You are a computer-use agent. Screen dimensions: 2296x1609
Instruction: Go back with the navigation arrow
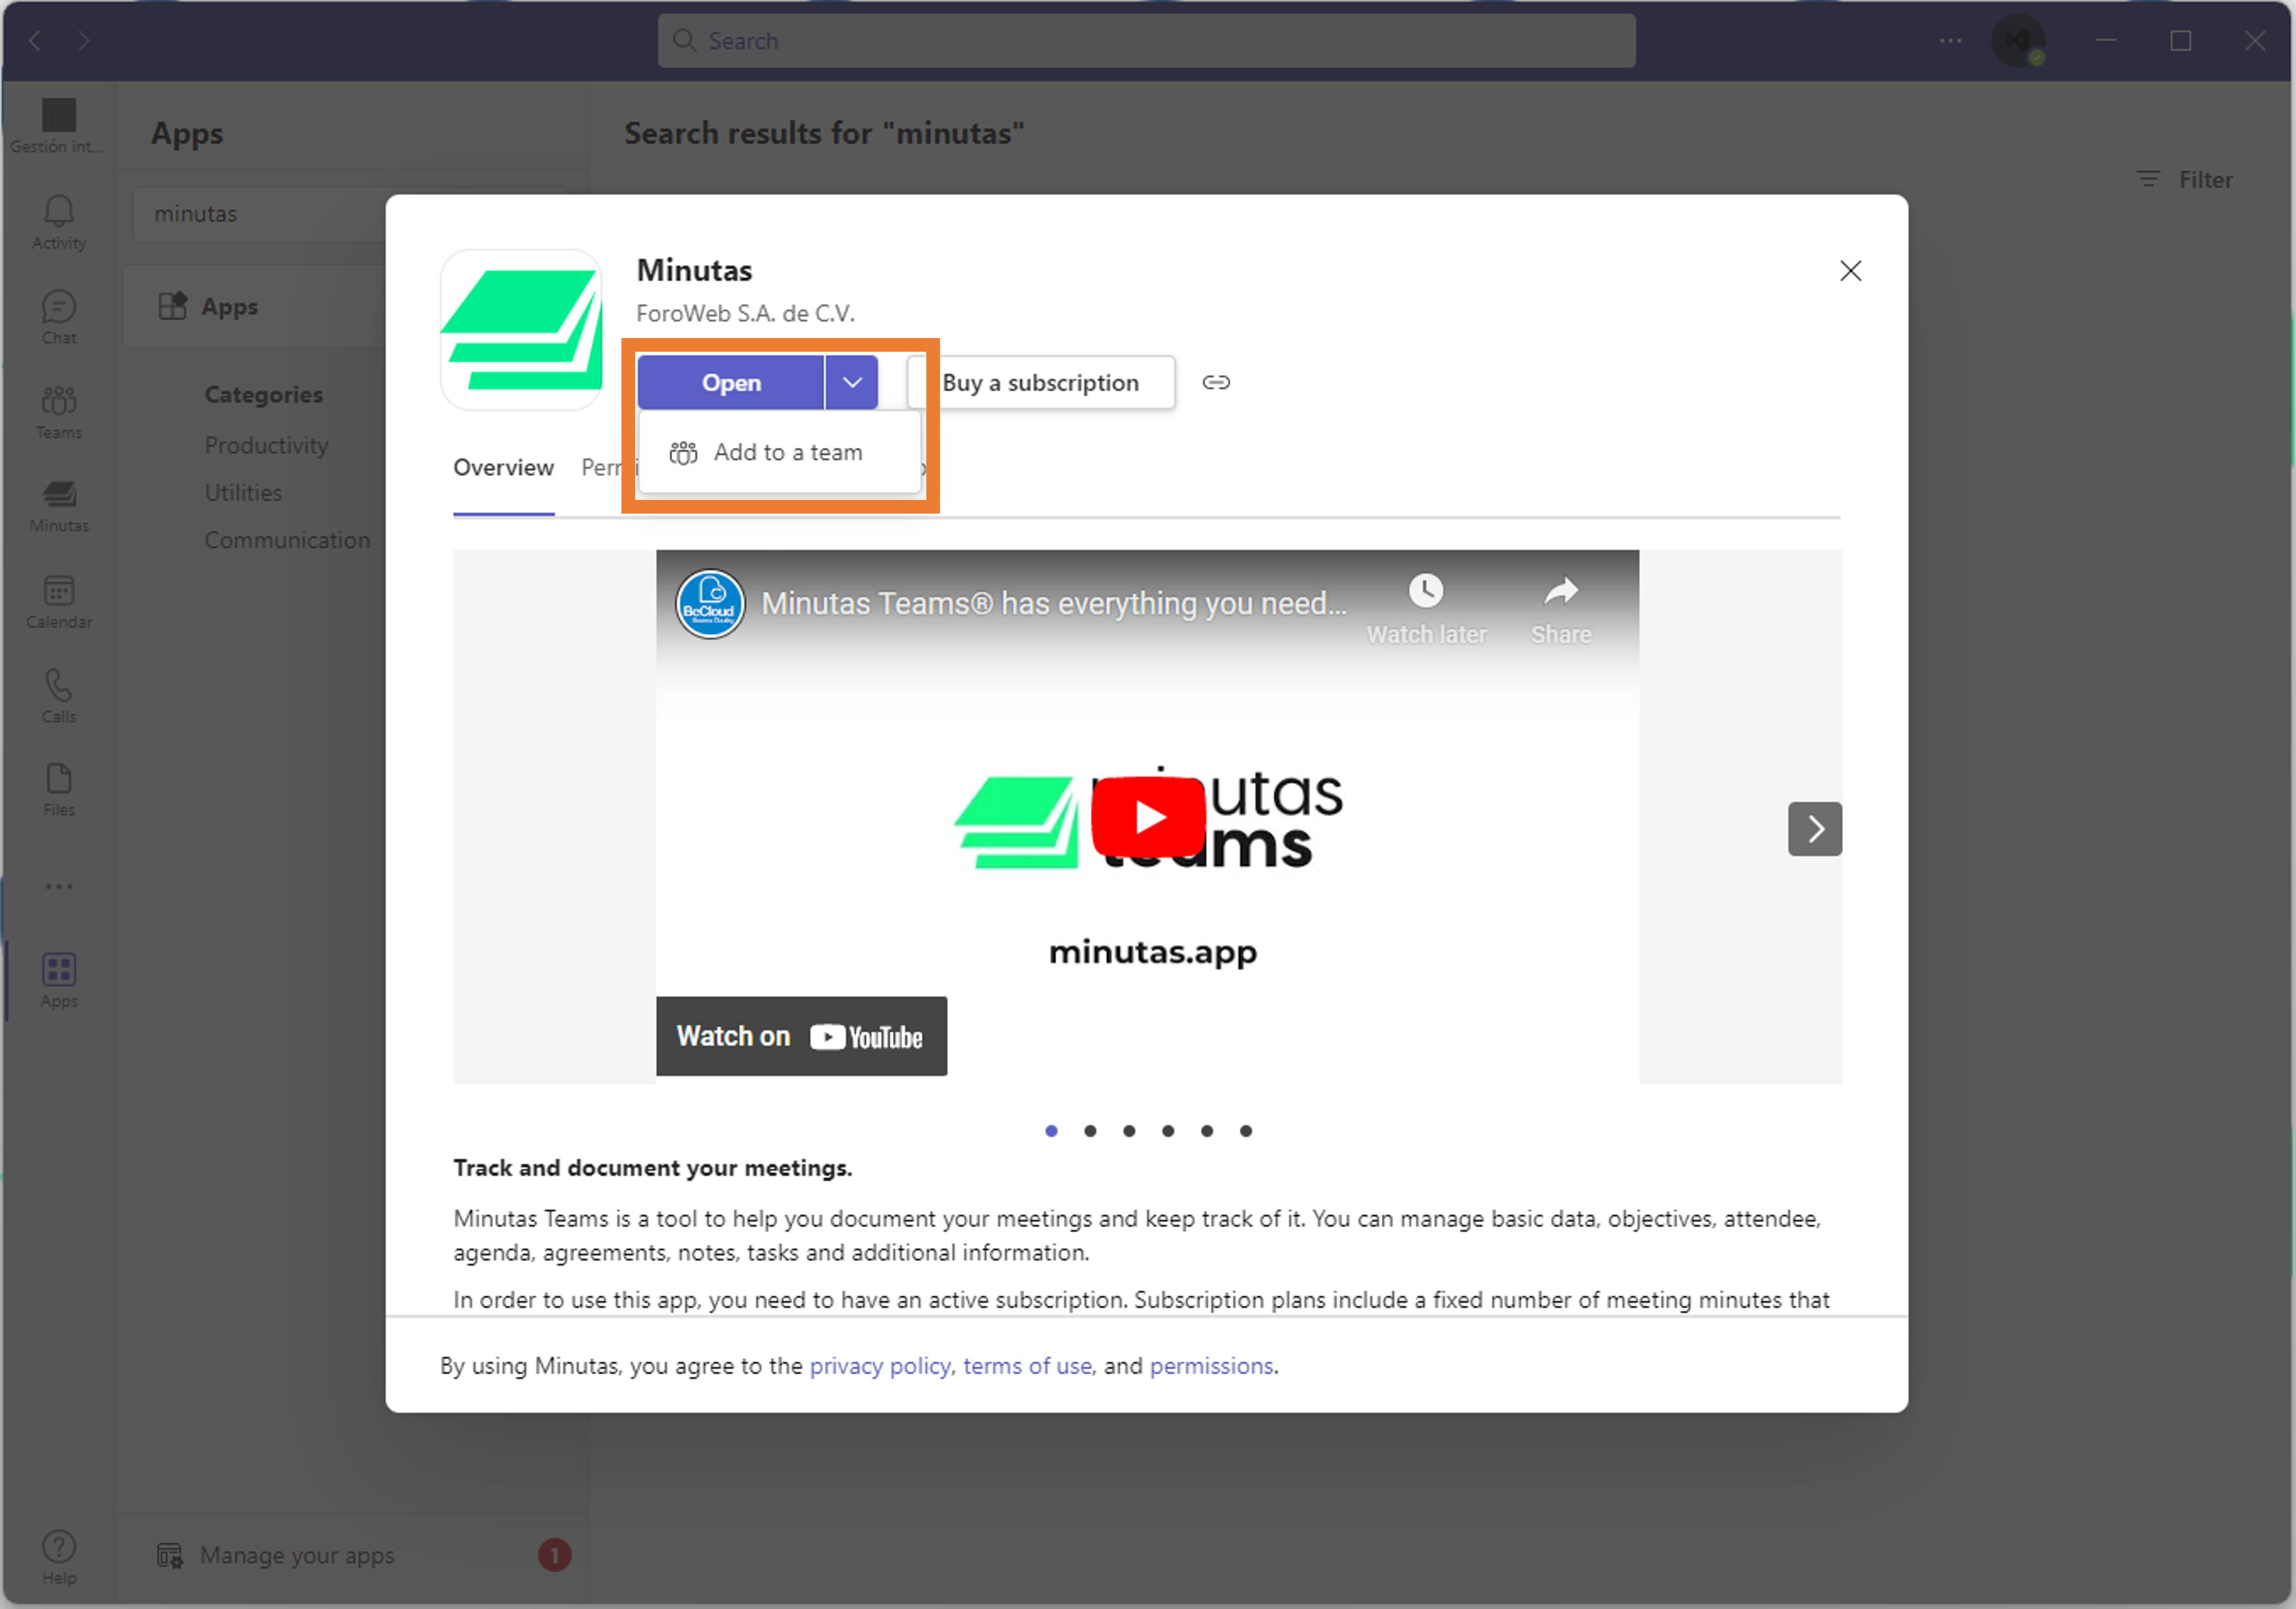[35, 40]
